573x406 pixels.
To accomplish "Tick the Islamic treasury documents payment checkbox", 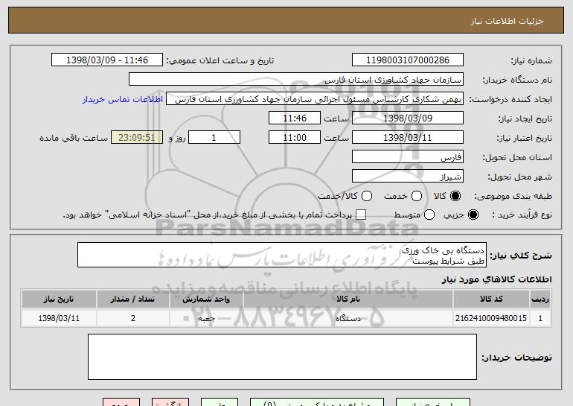I will coord(361,215).
